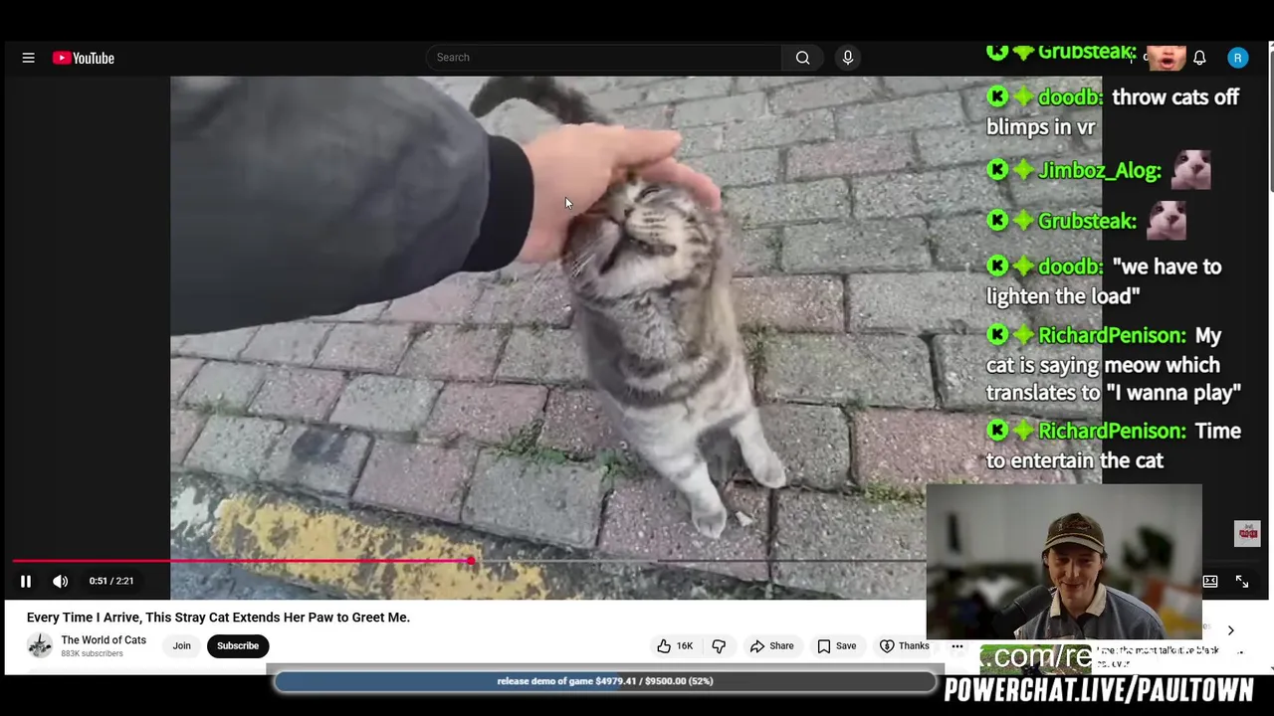
Task: Mute the video volume
Action: click(61, 581)
